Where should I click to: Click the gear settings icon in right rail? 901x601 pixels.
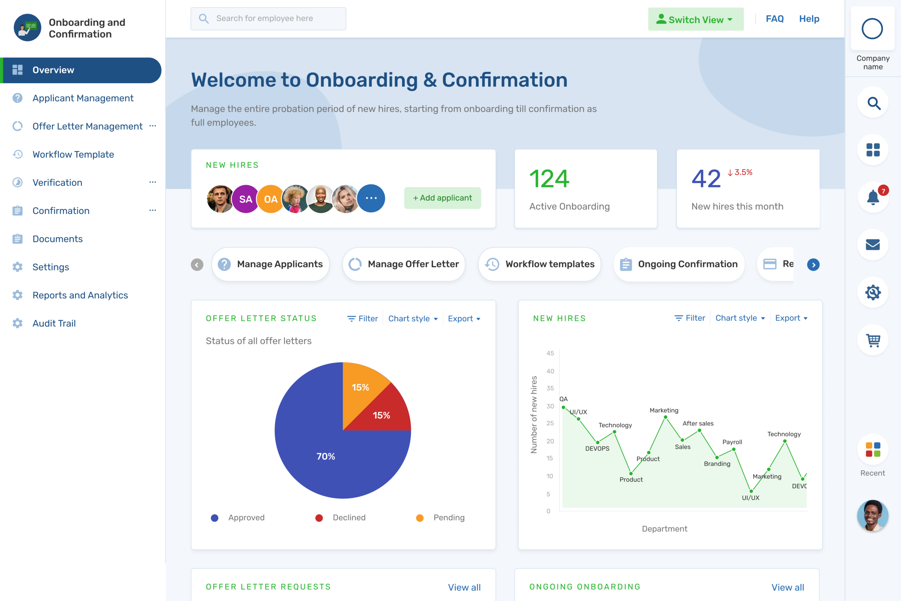point(873,293)
